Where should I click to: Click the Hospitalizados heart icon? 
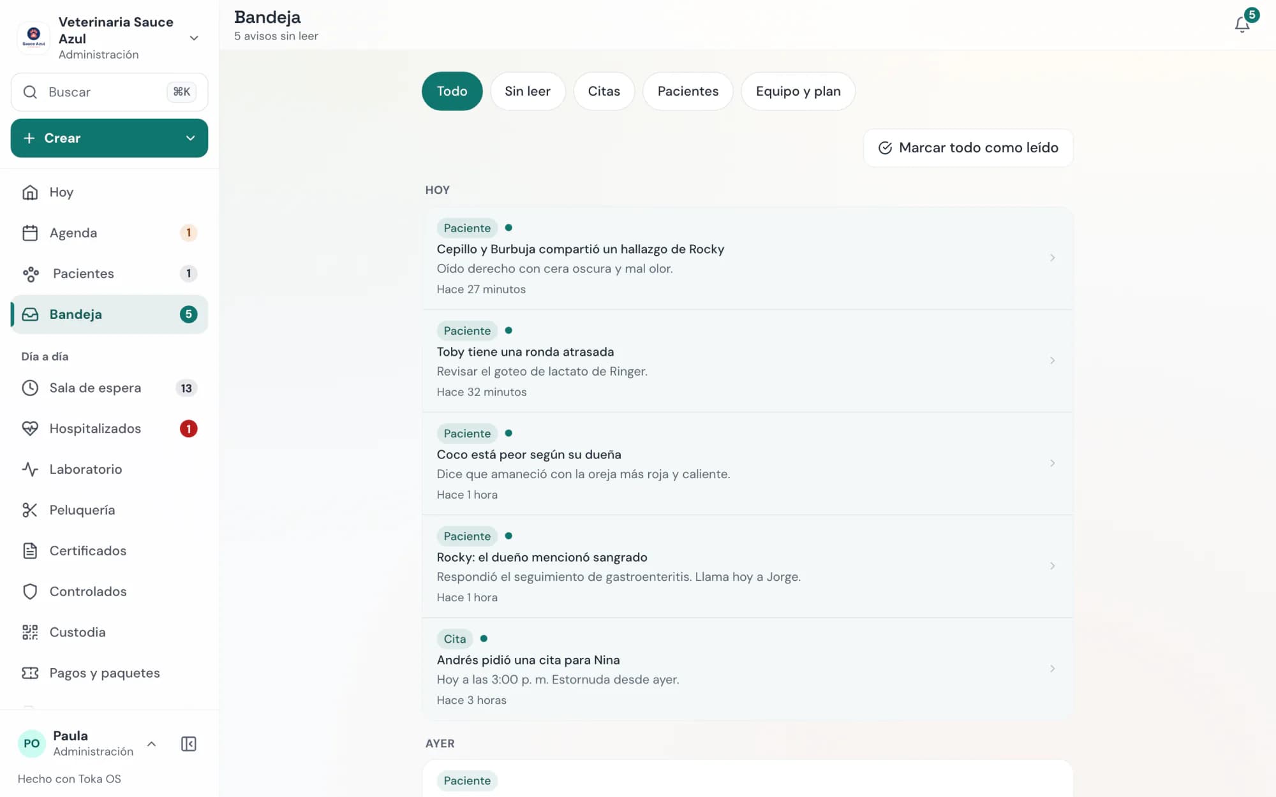[x=30, y=428]
